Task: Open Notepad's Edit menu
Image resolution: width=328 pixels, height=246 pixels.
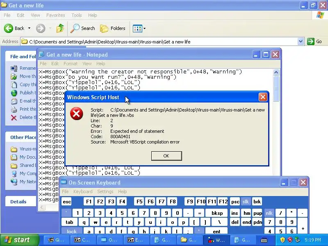Action: (55, 64)
